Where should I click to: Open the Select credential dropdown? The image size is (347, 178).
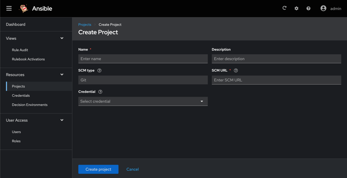point(143,101)
